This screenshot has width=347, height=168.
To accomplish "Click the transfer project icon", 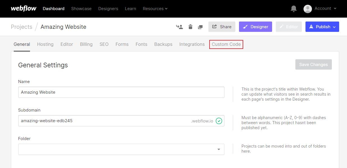I will point(180,27).
